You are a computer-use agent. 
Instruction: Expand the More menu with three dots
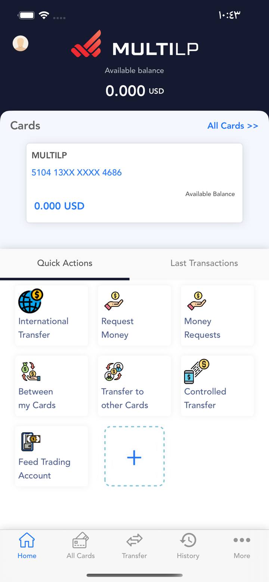click(x=242, y=545)
